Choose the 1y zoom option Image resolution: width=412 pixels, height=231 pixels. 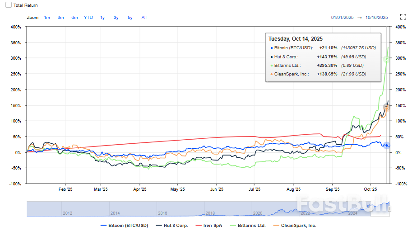point(102,18)
